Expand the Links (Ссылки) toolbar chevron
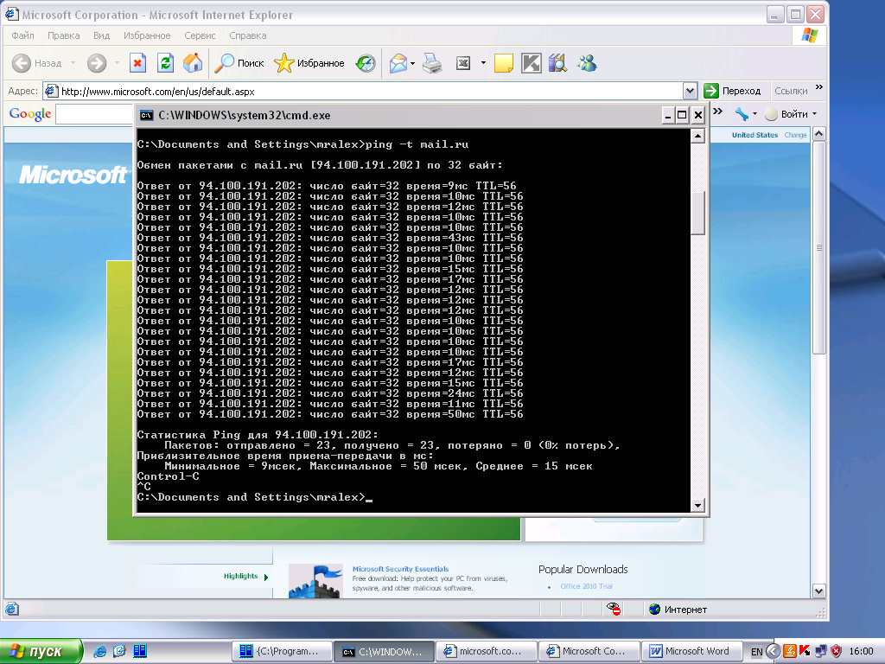Viewport: 885px width, 664px height. pyautogui.click(x=819, y=87)
